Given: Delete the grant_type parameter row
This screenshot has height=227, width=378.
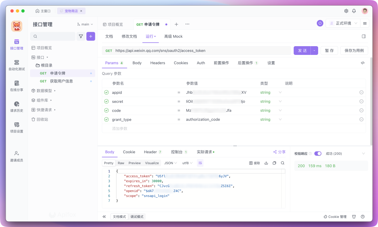Looking at the screenshot, I should pyautogui.click(x=361, y=119).
